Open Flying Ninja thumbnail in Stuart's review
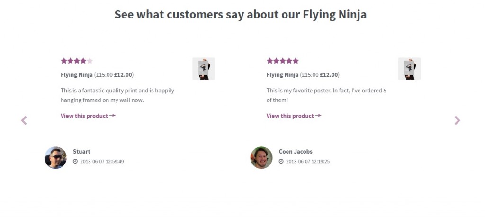 point(204,69)
